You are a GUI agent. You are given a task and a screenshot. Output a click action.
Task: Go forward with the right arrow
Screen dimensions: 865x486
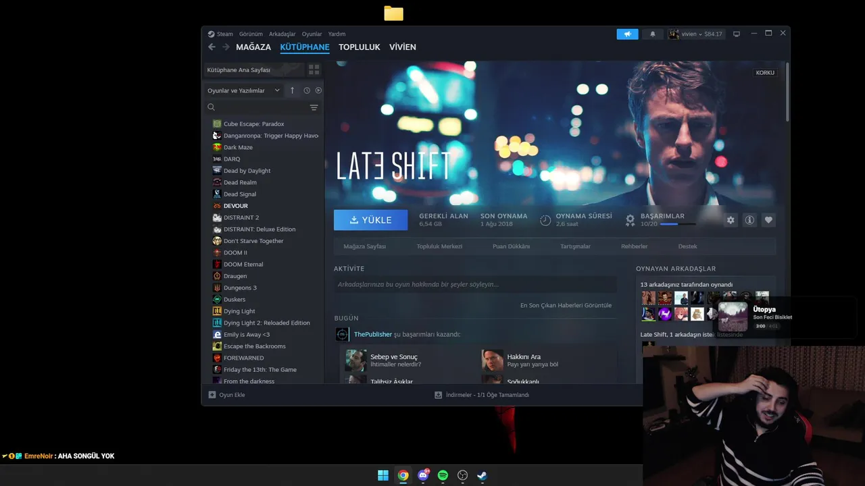pos(226,47)
